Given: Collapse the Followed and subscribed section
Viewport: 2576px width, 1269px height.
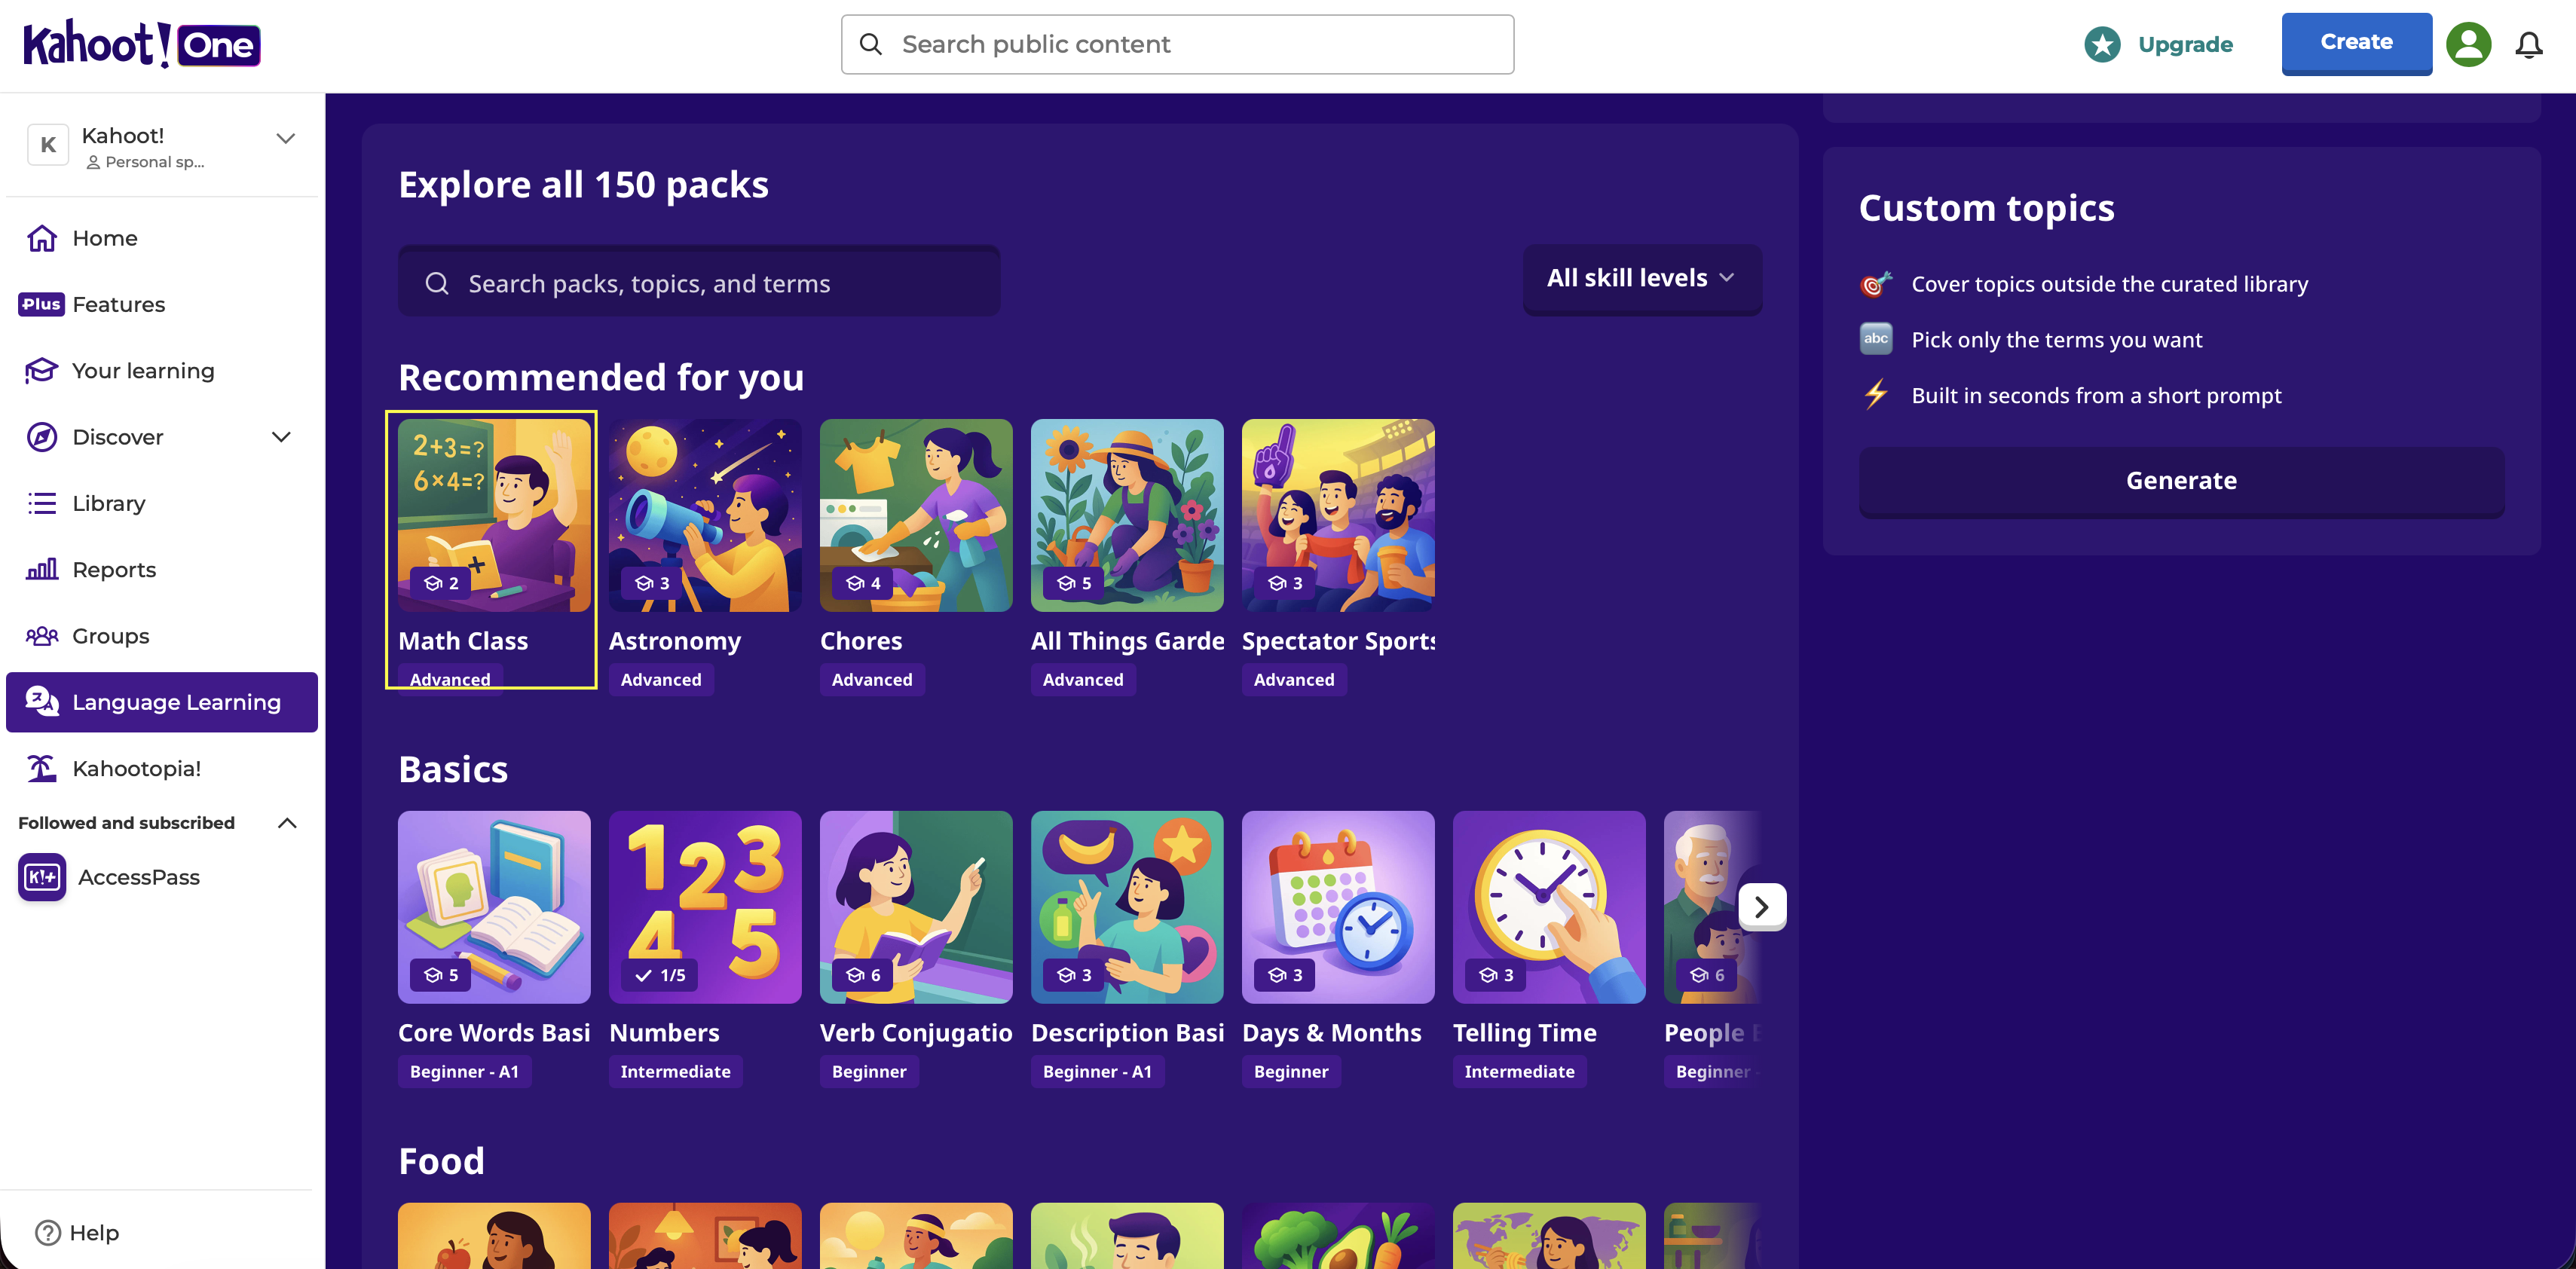Looking at the screenshot, I should pyautogui.click(x=287, y=823).
